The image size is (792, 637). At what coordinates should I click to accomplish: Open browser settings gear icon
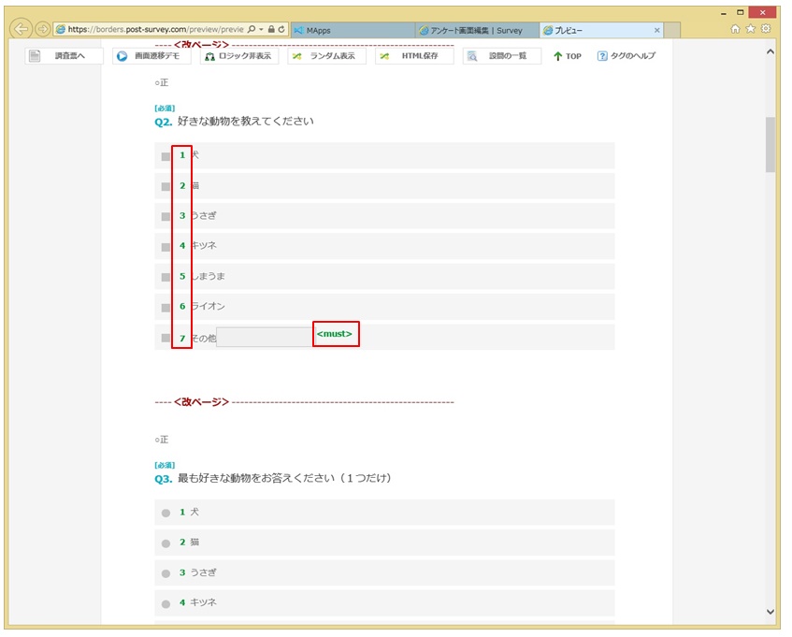pyautogui.click(x=766, y=30)
